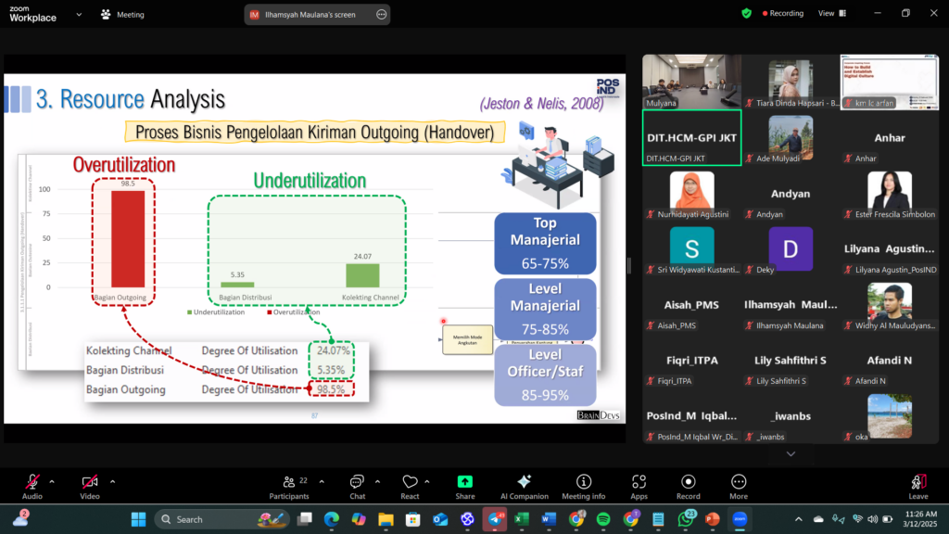Unmute microphone using Audio button

tap(32, 486)
